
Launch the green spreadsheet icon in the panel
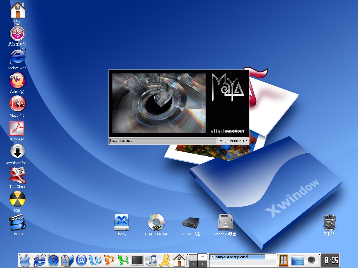pyautogui.click(x=123, y=260)
